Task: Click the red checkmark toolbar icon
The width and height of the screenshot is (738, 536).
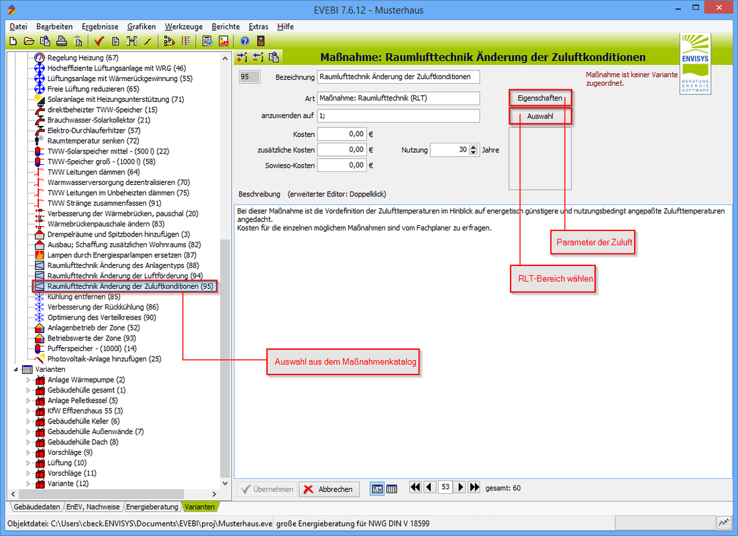Action: click(99, 41)
